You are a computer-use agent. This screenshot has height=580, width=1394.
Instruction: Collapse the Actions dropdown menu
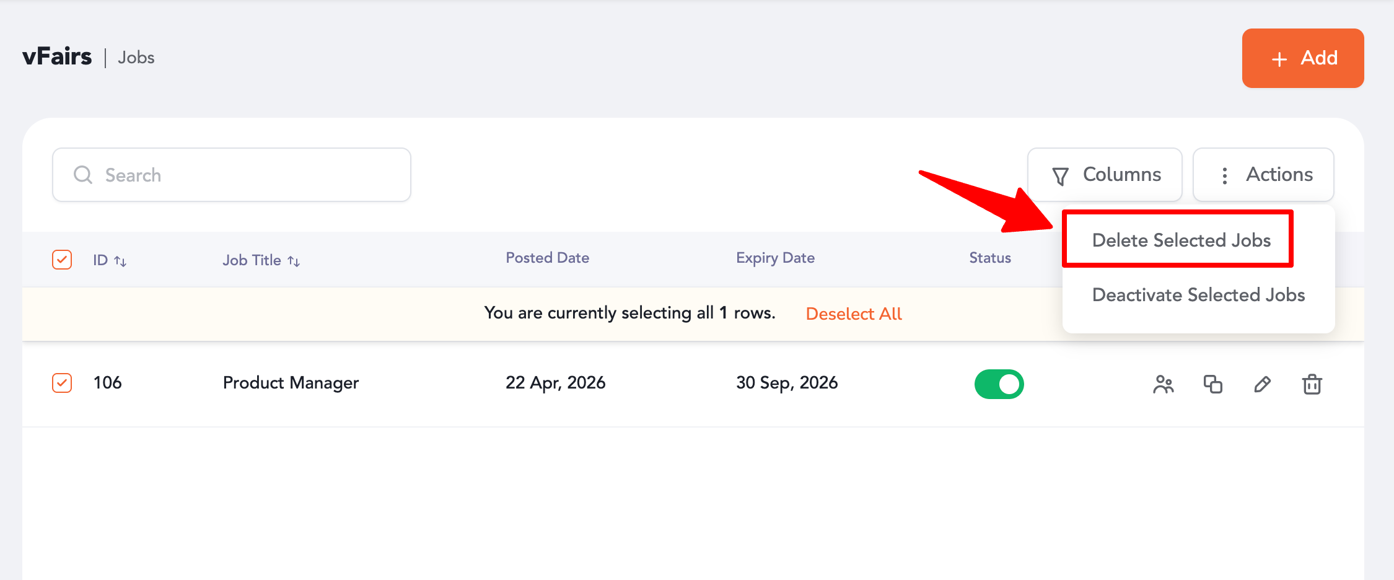pyautogui.click(x=1263, y=175)
